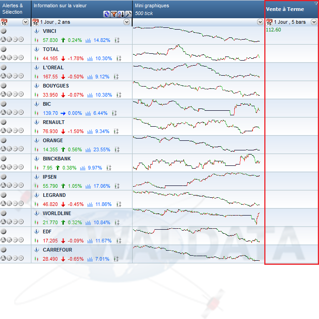The width and height of the screenshot is (319, 319).
Task: Open the VINCI stock name
Action: (49, 31)
